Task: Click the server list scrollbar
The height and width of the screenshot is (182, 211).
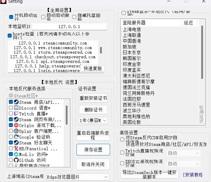Action: coord(202,52)
